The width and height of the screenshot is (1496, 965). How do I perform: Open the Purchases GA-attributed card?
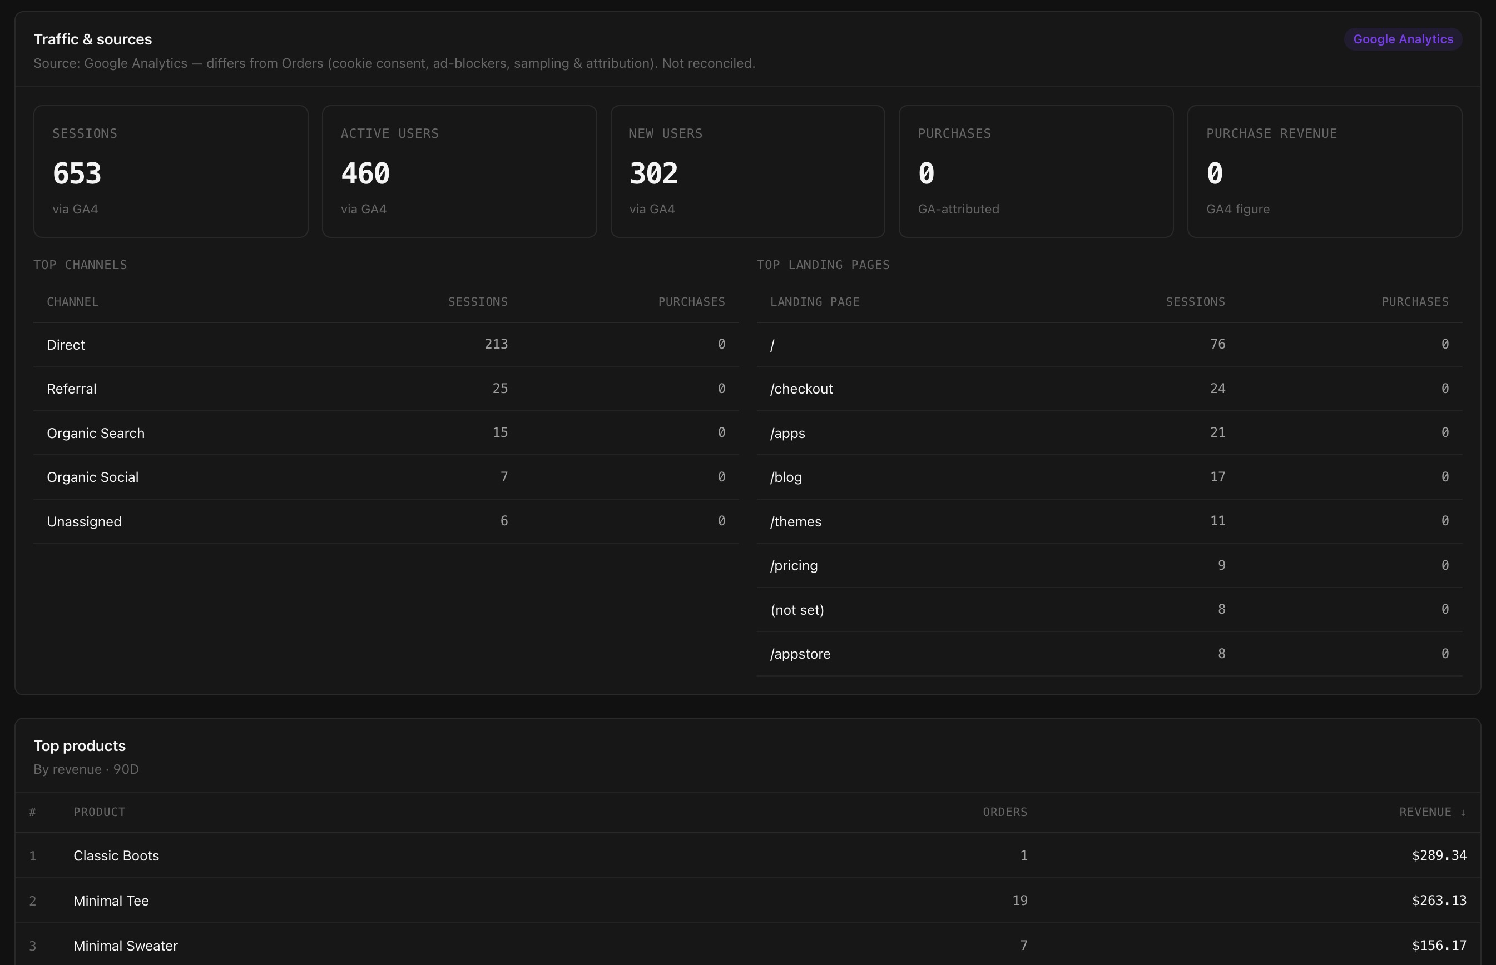1036,171
